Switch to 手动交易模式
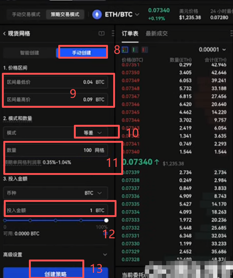This screenshot has width=233, height=278. click(x=26, y=14)
